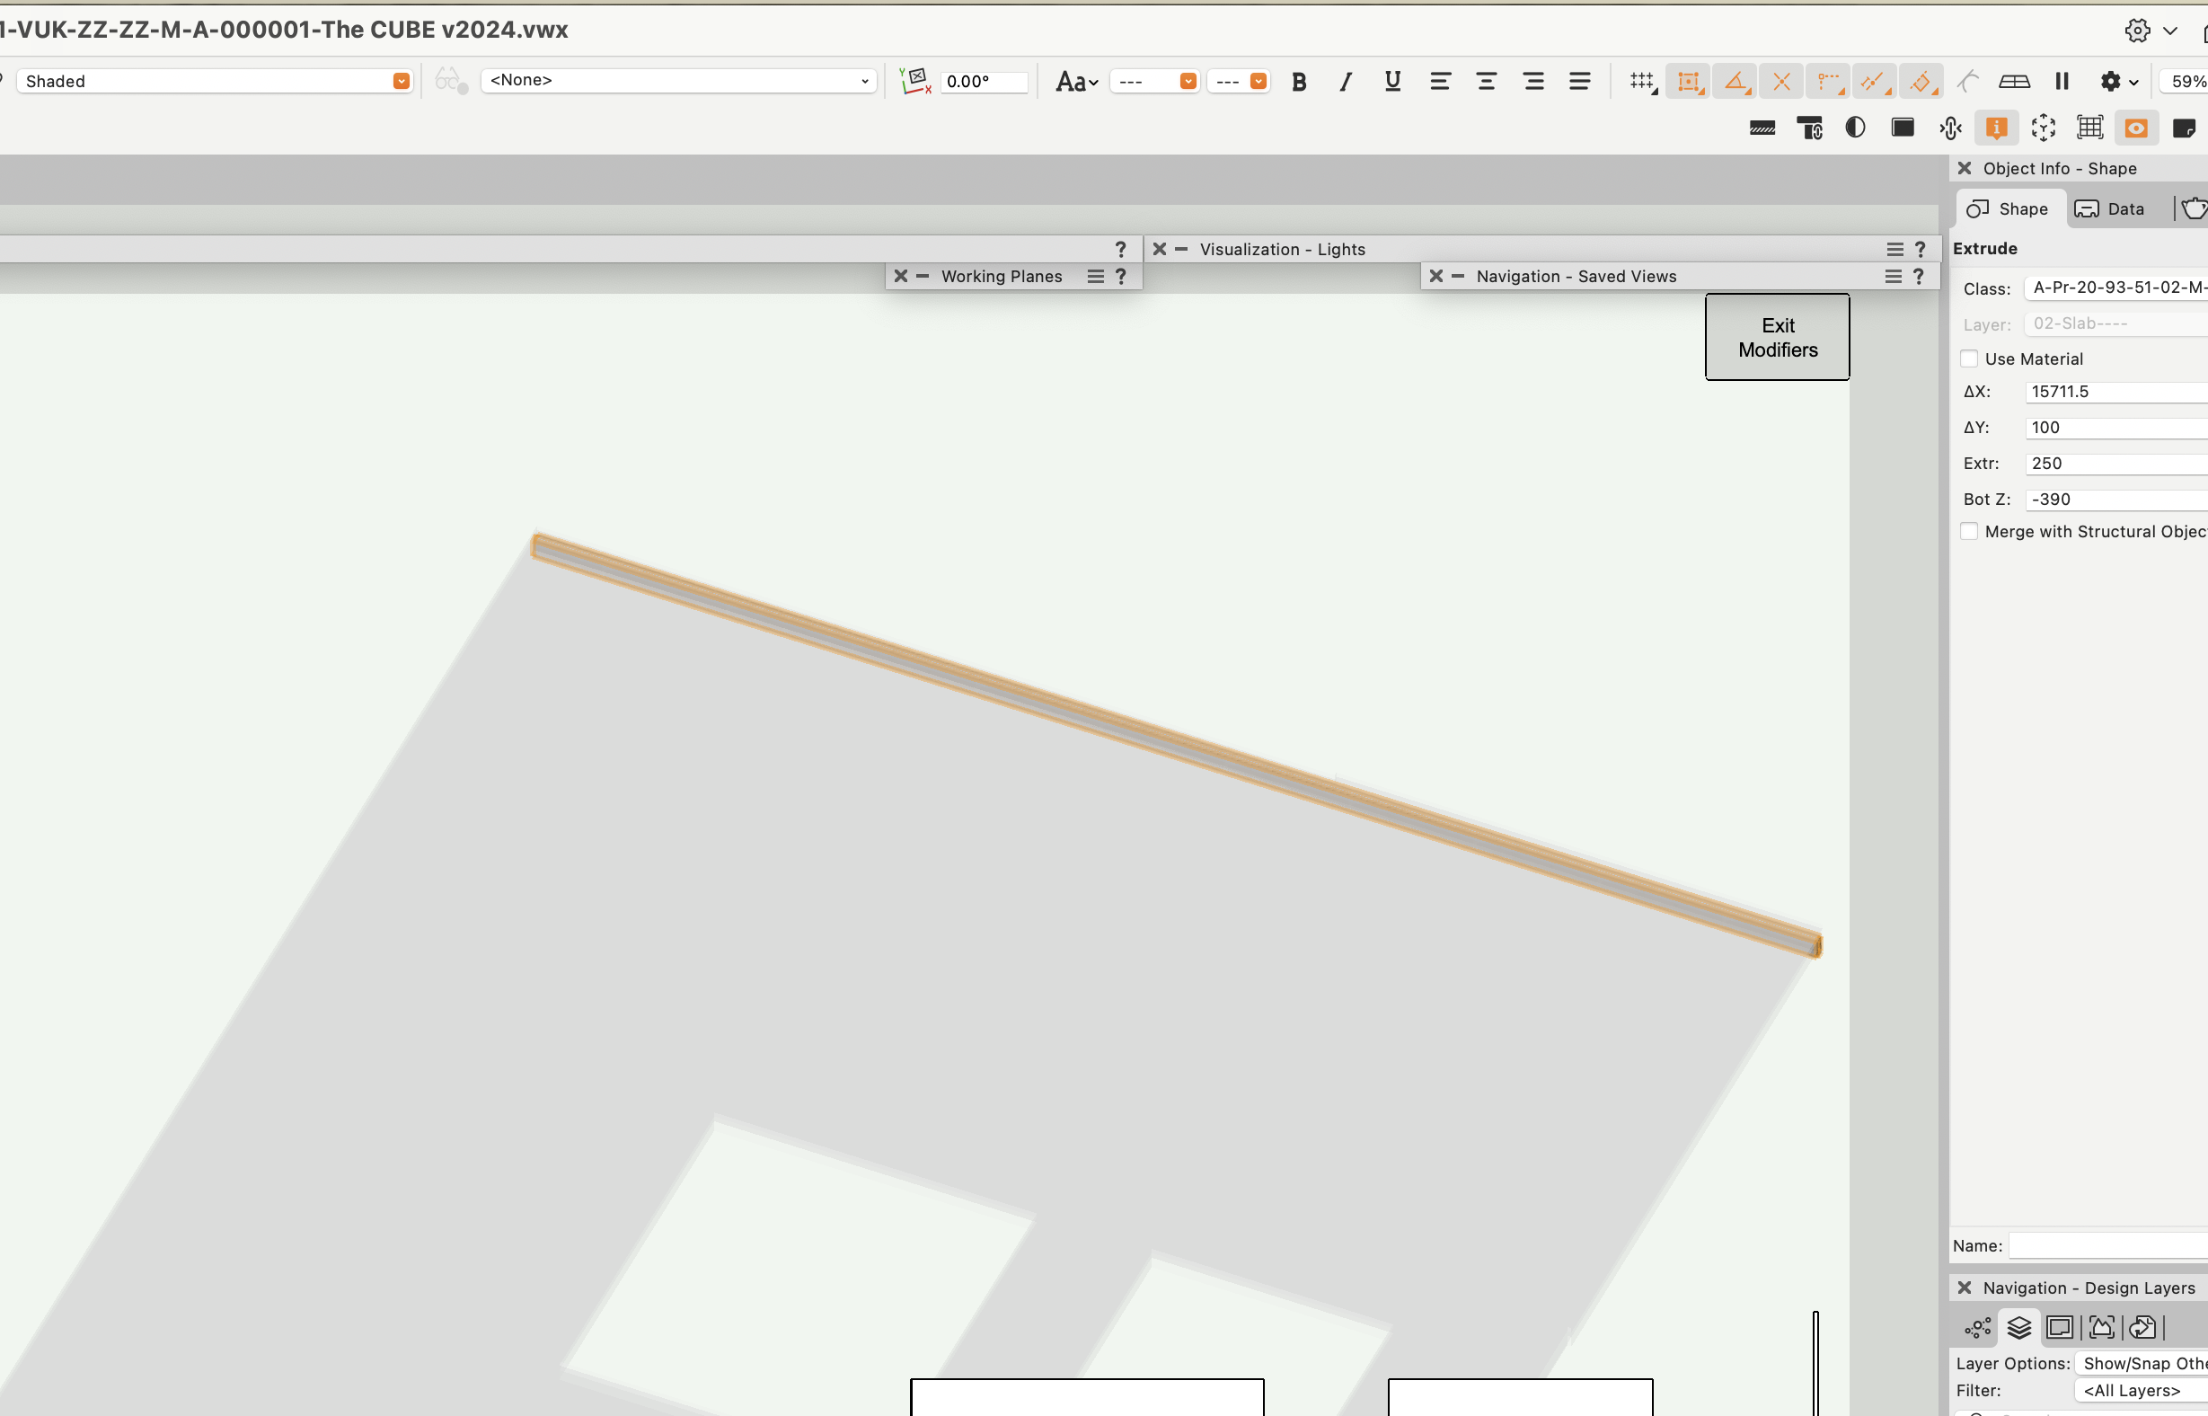This screenshot has width=2208, height=1416.
Task: Open the Design Layers tab in Navigation palette
Action: (2019, 1327)
